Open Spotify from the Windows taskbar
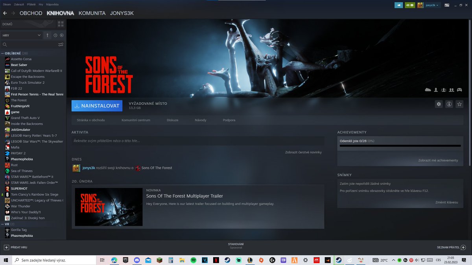472x265 pixels. click(x=194, y=260)
